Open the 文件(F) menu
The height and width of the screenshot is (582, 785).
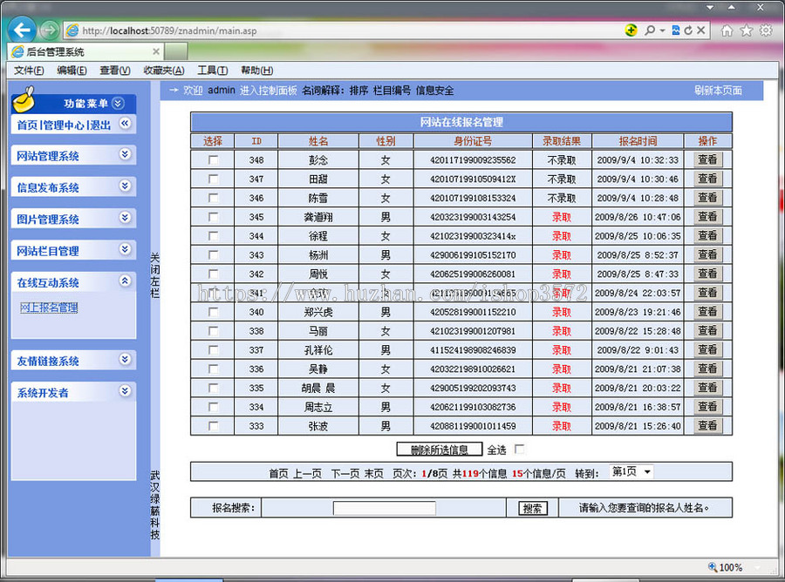(x=29, y=71)
